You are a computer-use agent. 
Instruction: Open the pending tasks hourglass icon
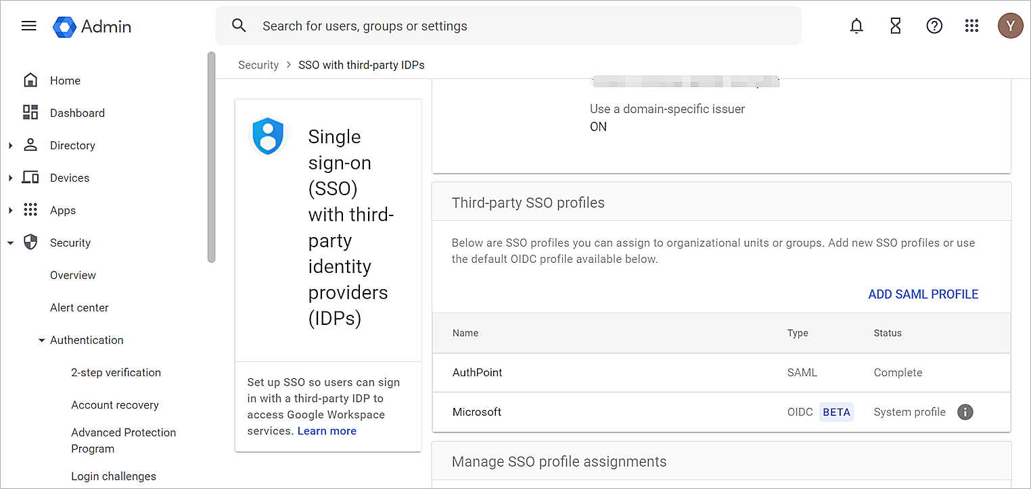click(895, 26)
